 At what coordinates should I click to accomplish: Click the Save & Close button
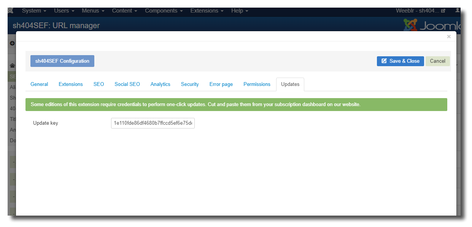(x=400, y=61)
